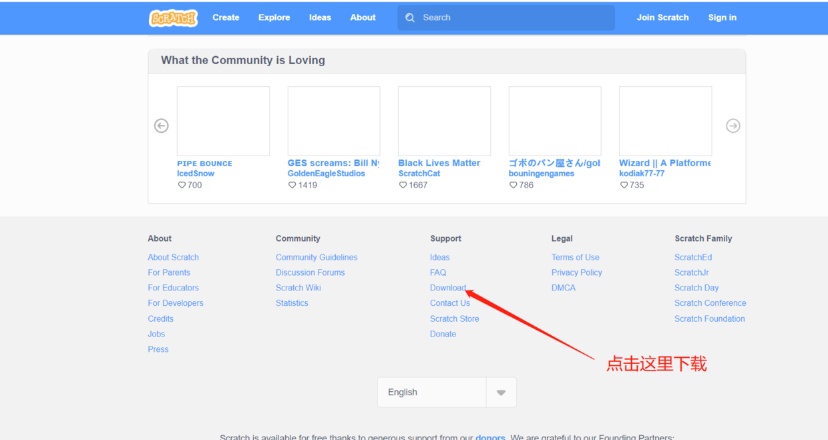Open the Scratch Conference link

710,303
